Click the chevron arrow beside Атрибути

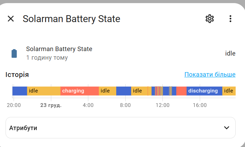tap(227, 128)
